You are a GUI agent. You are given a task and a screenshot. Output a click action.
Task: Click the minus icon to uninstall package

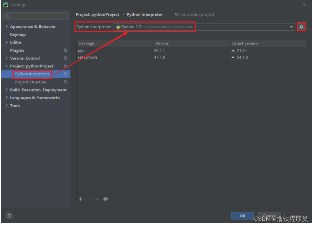(x=89, y=199)
